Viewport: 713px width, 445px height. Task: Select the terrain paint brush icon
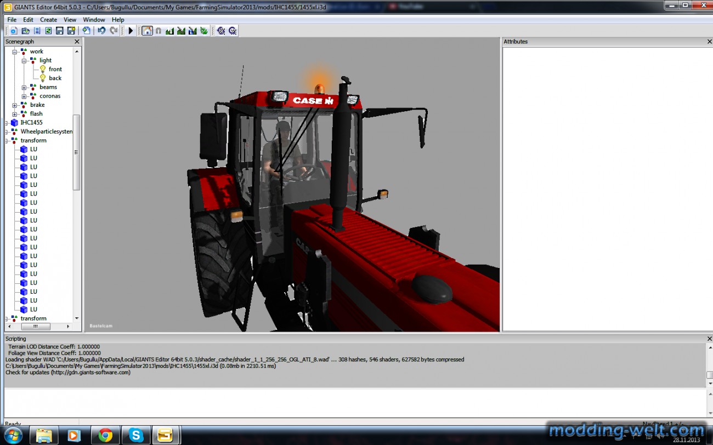(181, 31)
